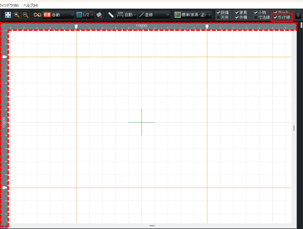
Task: Click the fit-to-window zoom icon
Action: pos(8,15)
